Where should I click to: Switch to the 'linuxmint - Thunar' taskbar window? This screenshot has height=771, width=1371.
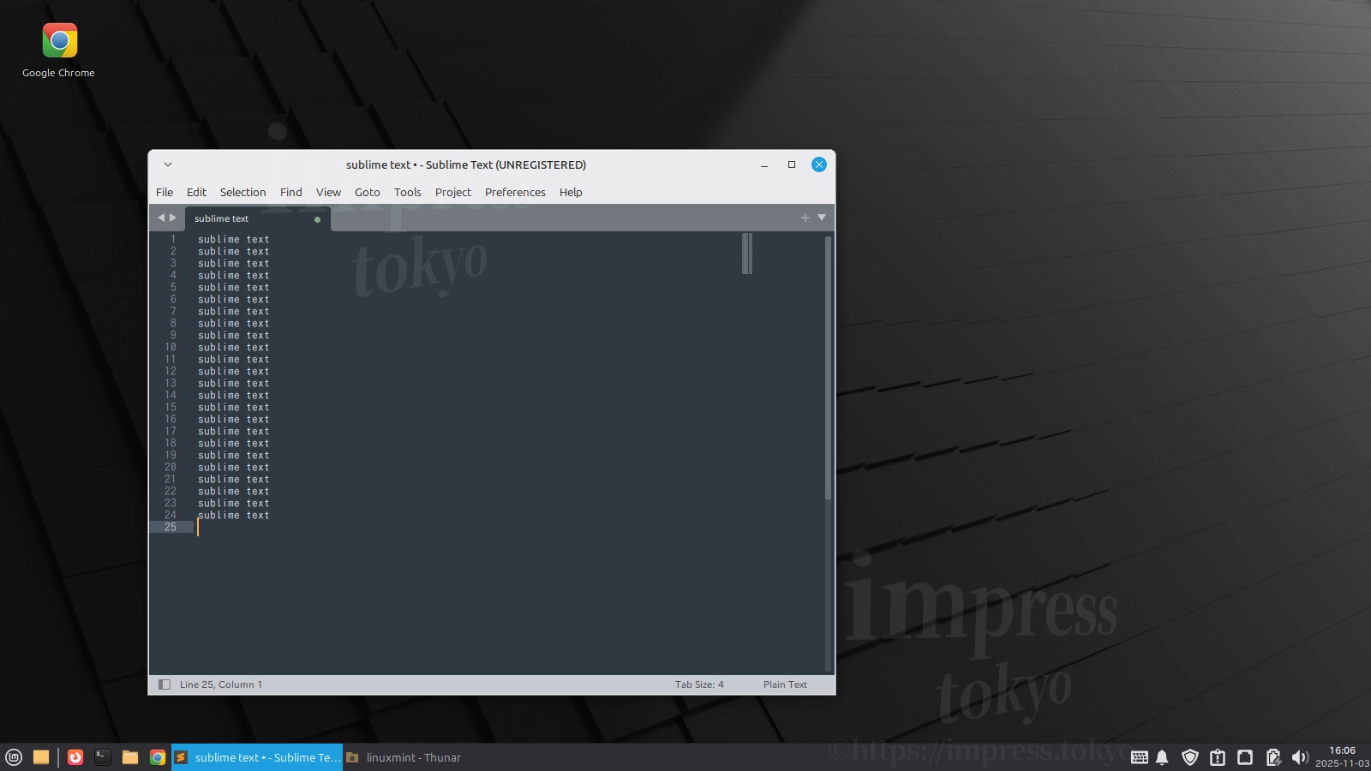point(404,757)
